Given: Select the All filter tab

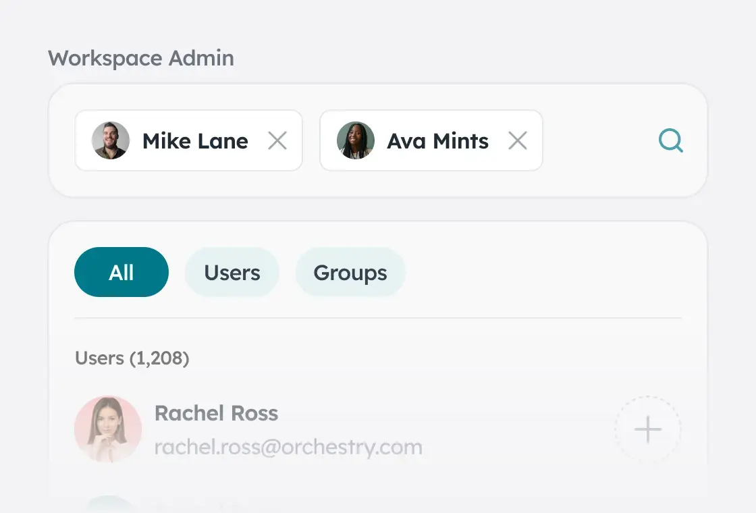Looking at the screenshot, I should click(x=122, y=272).
